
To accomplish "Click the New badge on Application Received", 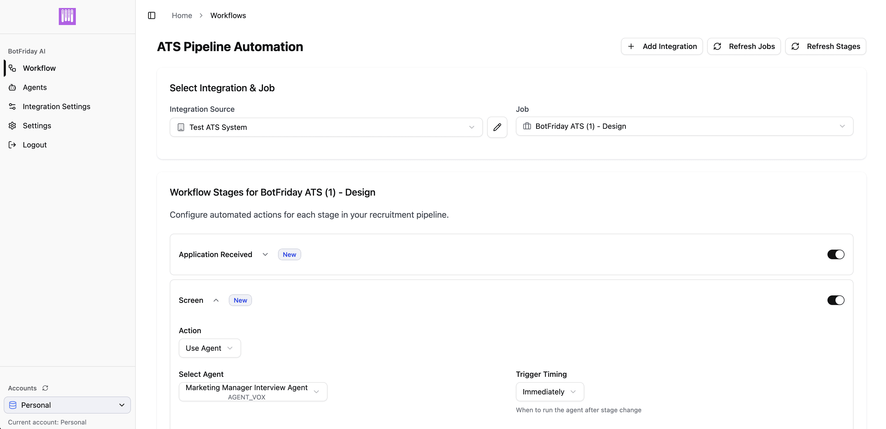I will 289,255.
